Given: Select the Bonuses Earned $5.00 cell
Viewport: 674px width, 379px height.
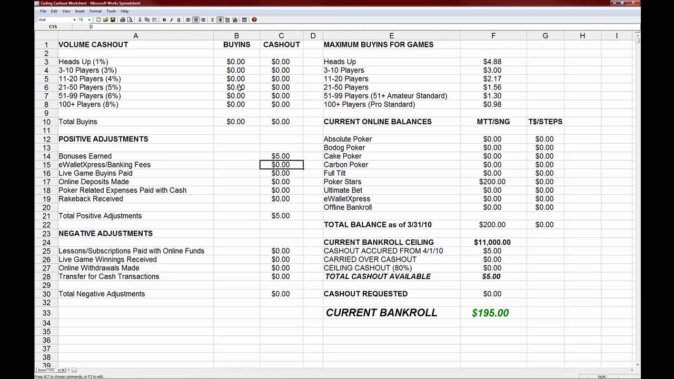Looking at the screenshot, I should click(x=281, y=156).
